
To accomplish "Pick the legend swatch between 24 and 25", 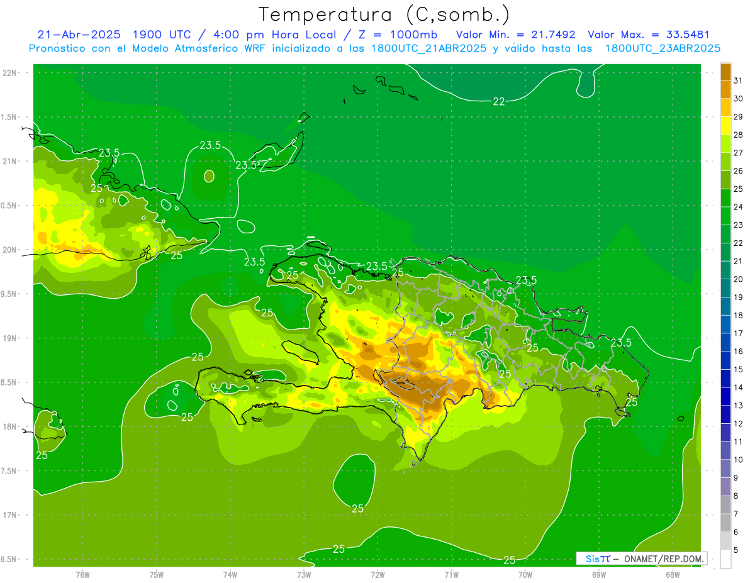I will 725,198.
